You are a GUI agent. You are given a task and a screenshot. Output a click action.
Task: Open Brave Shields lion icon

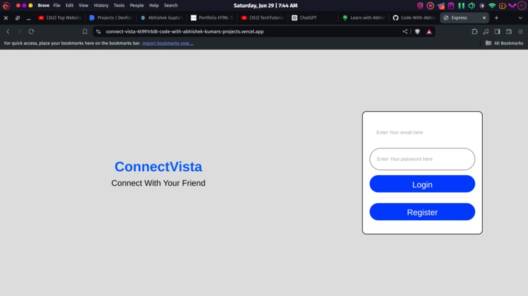click(x=417, y=31)
